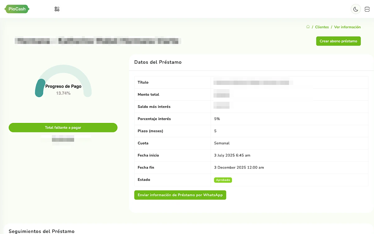Viewport: 374px width, 234px height.
Task: Click the PioCash logo
Action: click(17, 9)
